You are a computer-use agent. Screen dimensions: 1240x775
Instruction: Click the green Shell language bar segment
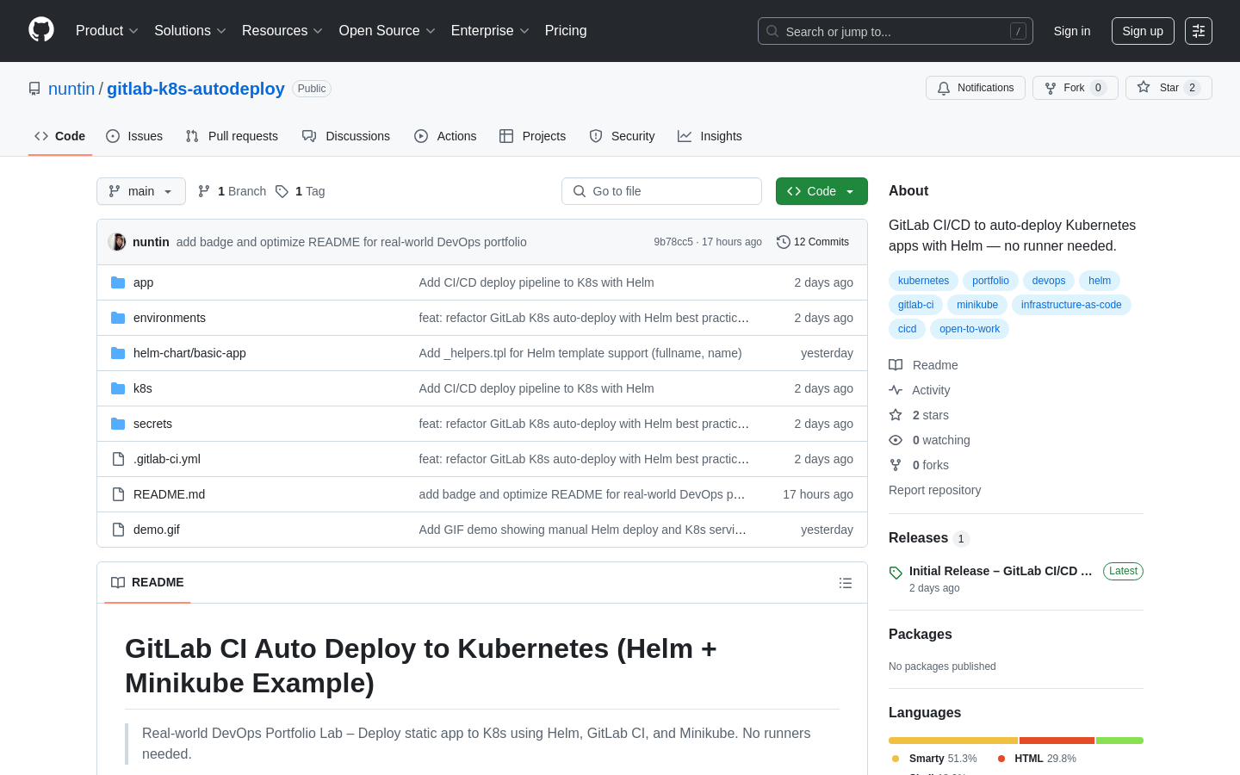tap(1119, 741)
